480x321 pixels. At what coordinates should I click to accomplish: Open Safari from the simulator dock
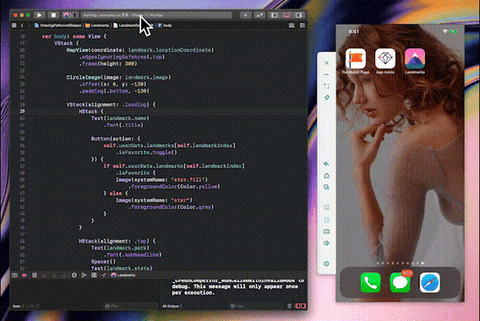430,282
